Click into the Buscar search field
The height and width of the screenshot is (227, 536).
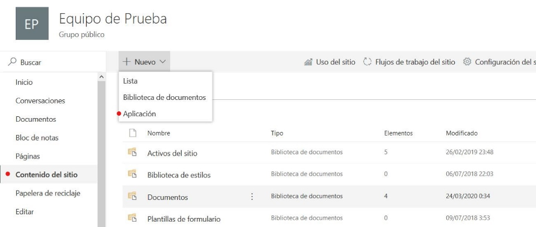pos(53,62)
